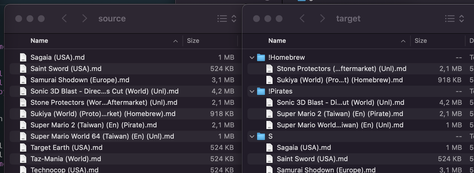The height and width of the screenshot is (173, 474).
Task: Click Sagaia (USA).md file icon in source
Action: tap(23, 57)
